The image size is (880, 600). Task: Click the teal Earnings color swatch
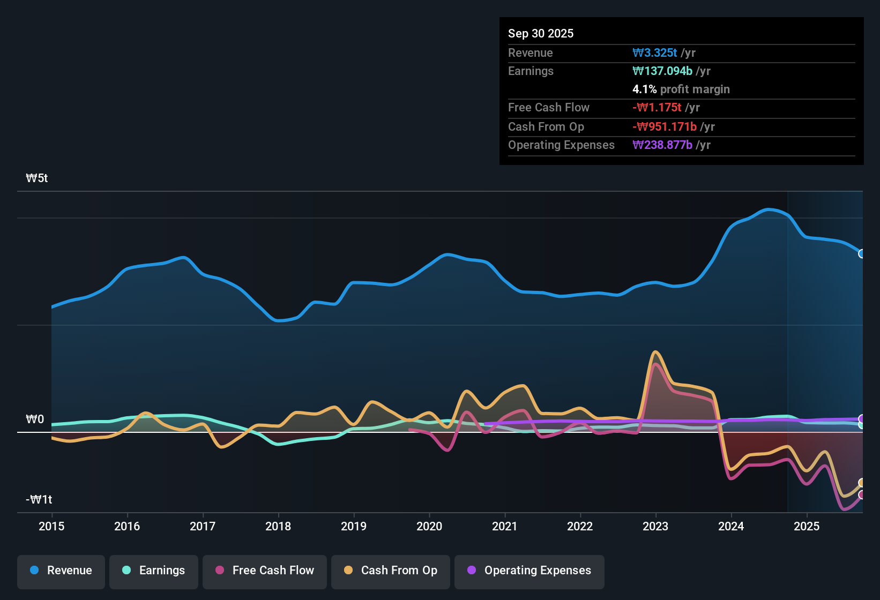click(x=127, y=571)
